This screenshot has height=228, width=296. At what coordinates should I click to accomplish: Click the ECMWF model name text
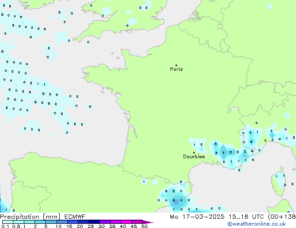point(75,217)
